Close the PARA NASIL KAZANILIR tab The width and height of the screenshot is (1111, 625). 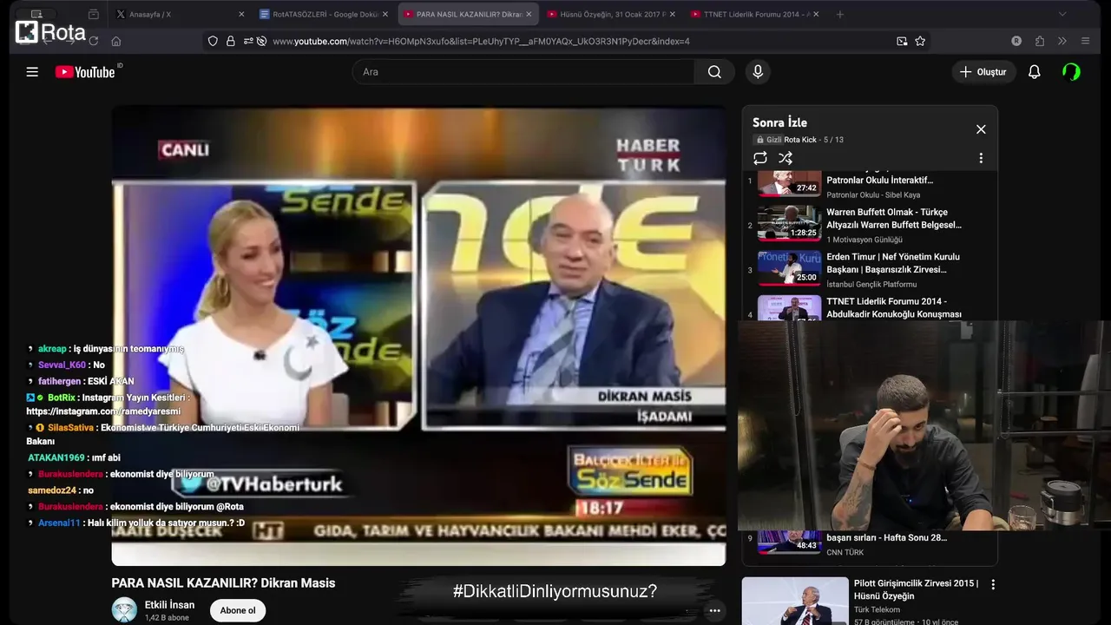click(529, 15)
